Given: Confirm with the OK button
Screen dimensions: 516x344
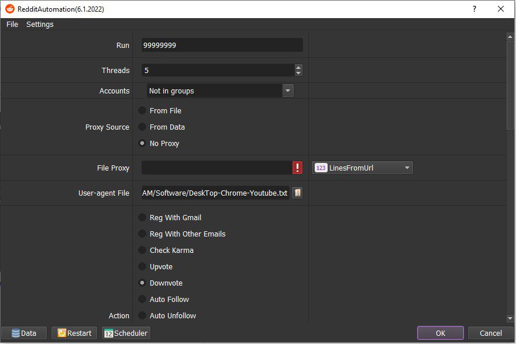Looking at the screenshot, I should (441, 333).
